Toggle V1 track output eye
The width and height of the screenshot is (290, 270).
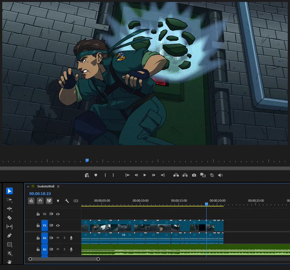[58, 226]
